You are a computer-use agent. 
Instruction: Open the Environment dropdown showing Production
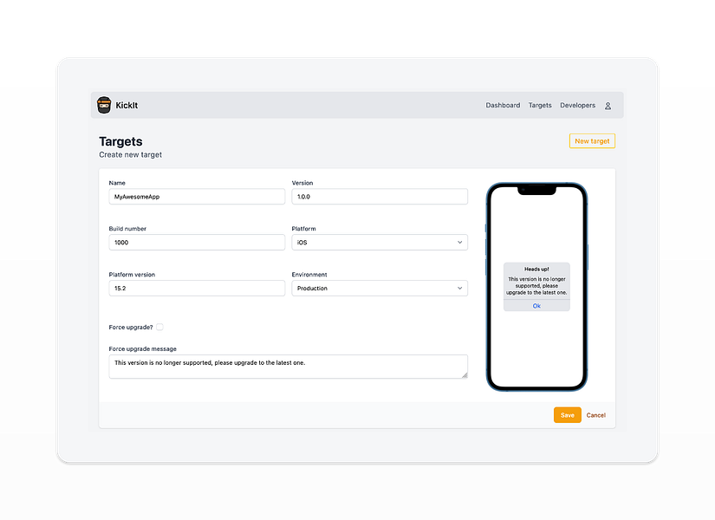tap(380, 289)
